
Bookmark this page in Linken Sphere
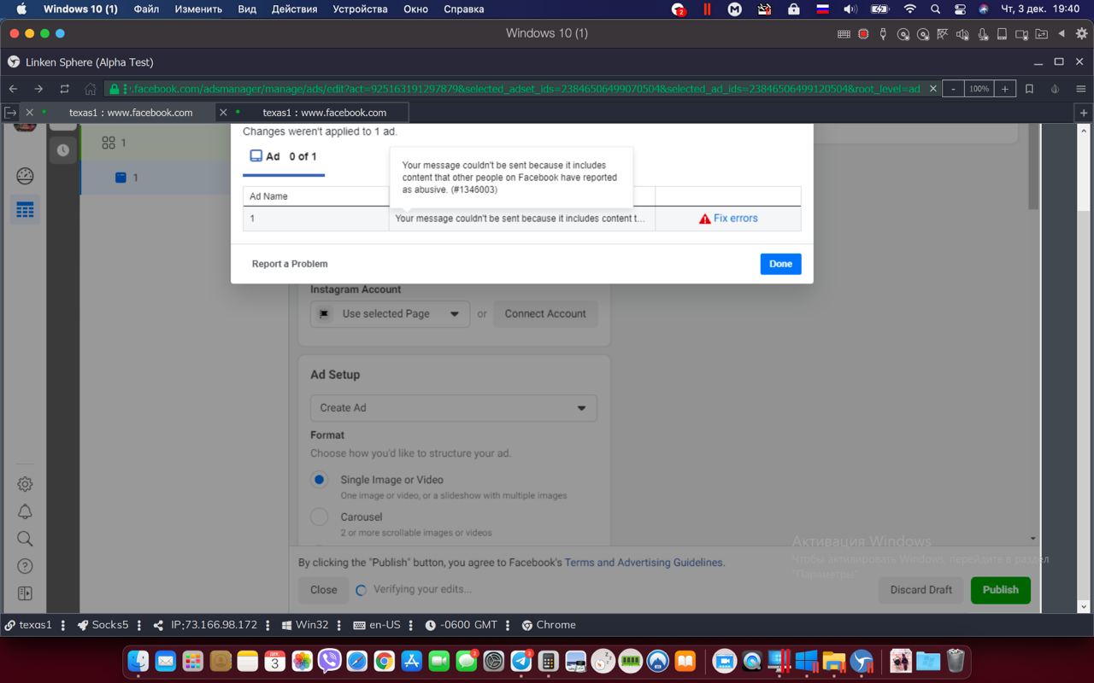click(1029, 89)
